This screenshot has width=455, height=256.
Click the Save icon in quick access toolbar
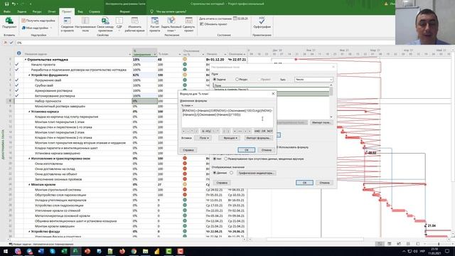(x=6, y=4)
